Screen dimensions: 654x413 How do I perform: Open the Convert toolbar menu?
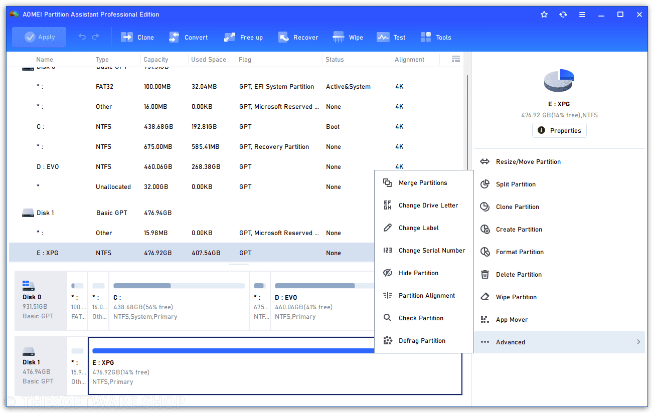click(x=189, y=37)
